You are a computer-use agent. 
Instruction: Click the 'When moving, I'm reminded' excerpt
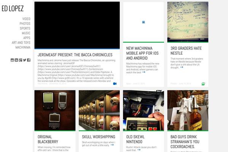(54, 149)
